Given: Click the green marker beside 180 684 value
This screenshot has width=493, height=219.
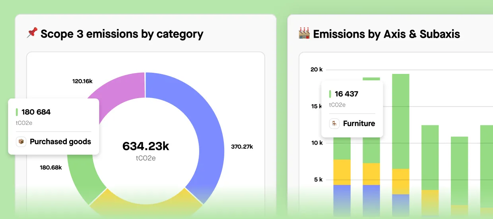Looking at the screenshot, I should (17, 112).
